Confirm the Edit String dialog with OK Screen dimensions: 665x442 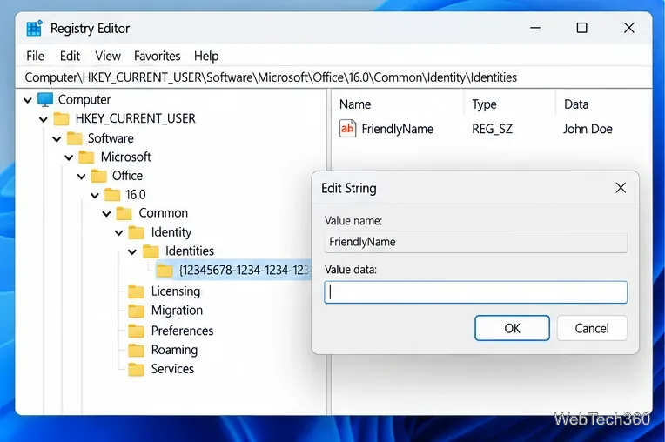pos(513,328)
